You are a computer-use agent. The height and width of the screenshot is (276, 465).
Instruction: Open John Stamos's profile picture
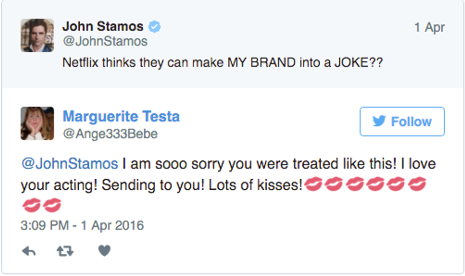[37, 36]
